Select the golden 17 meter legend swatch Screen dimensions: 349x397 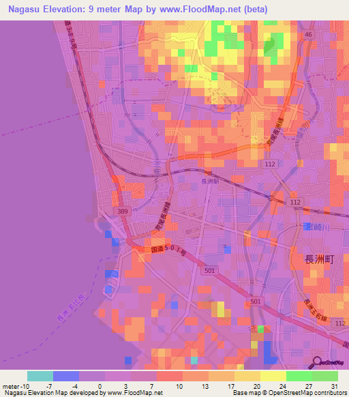247,377
